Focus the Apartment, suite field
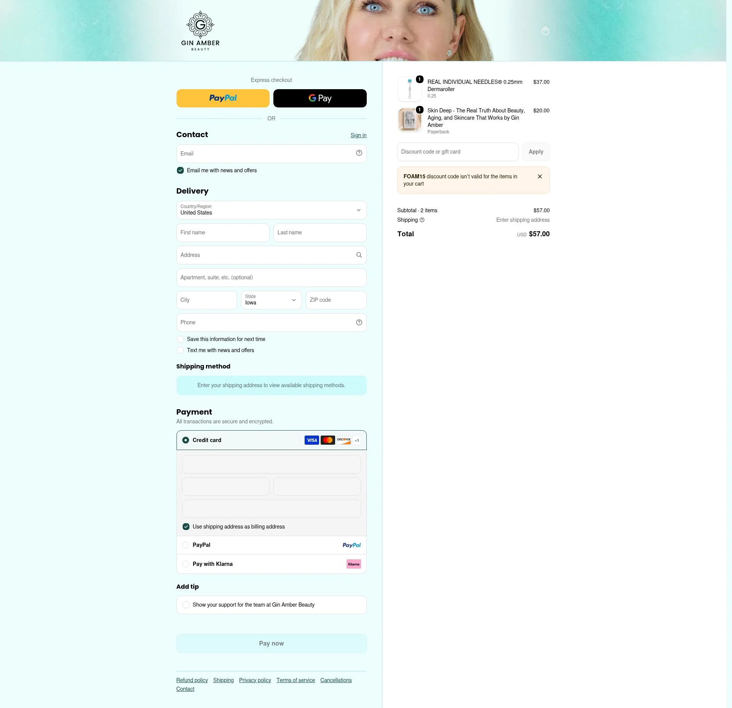Image resolution: width=732 pixels, height=708 pixels. click(271, 278)
